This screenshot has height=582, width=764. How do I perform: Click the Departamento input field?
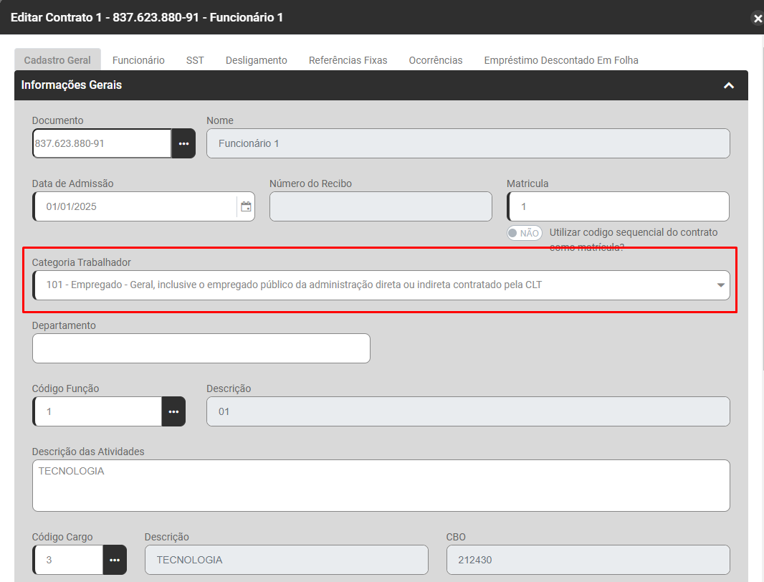coord(201,348)
